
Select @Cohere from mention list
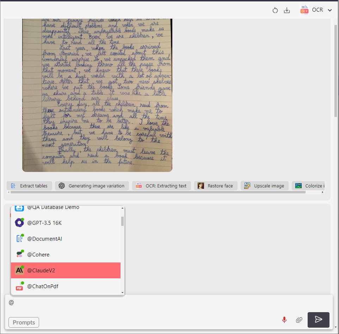[66, 254]
